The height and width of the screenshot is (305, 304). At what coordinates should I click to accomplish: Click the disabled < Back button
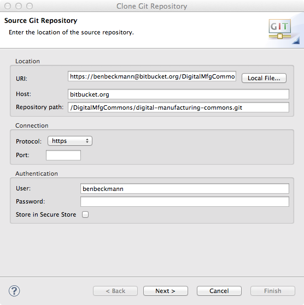115,291
